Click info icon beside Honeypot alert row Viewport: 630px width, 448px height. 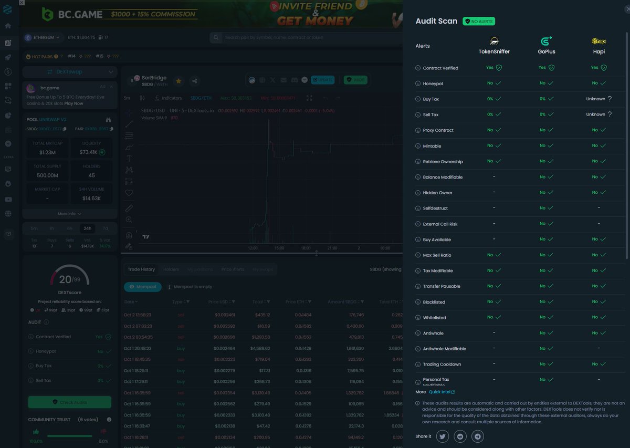click(x=418, y=84)
